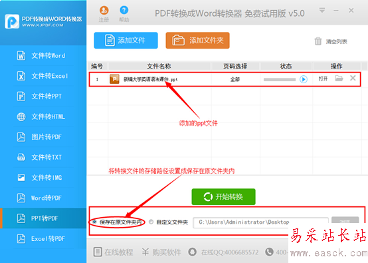Select 文件转IMG in sidebar

pos(43,178)
